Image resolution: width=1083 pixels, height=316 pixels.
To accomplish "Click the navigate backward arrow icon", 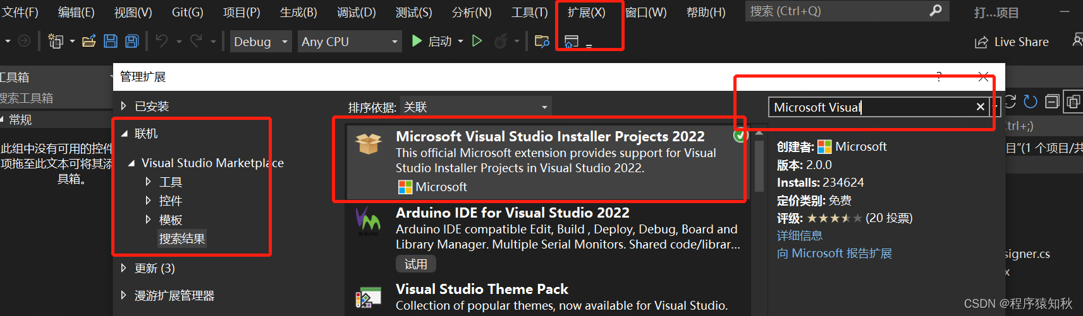I will click(x=24, y=41).
